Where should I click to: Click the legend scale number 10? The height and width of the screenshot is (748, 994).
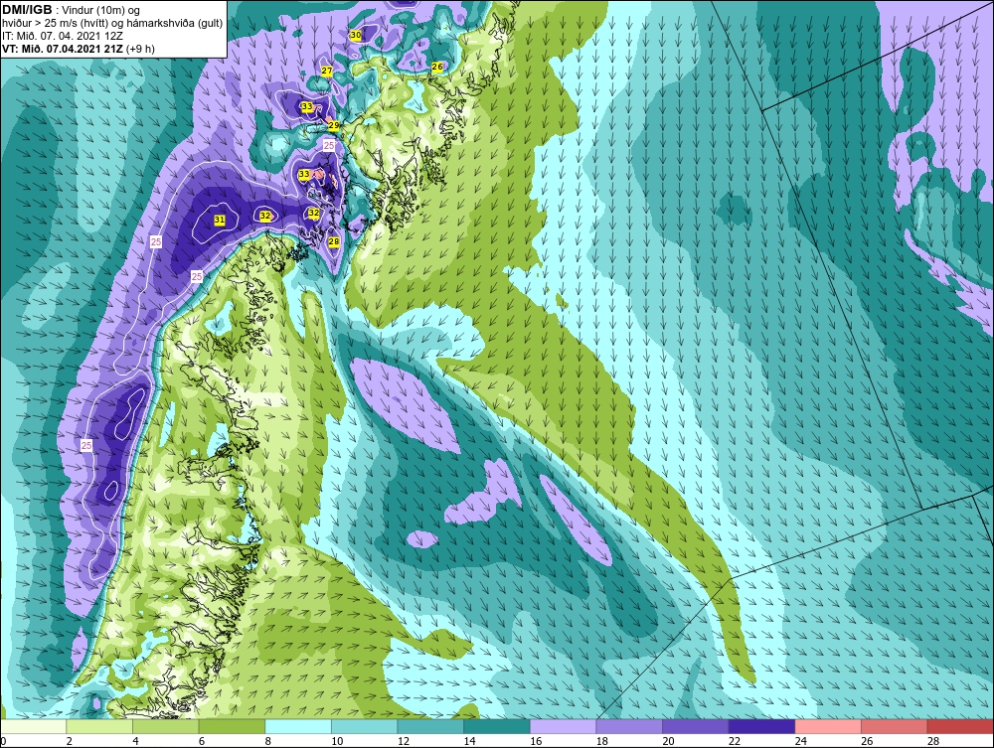pos(337,741)
